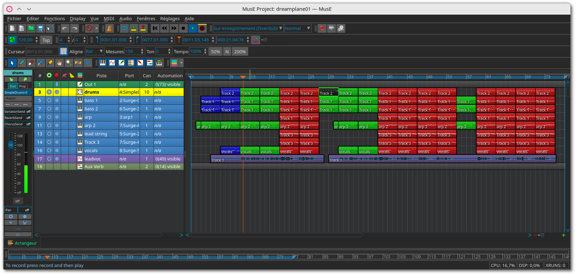The width and height of the screenshot is (576, 275).
Task: Toggle the master tempo track button
Action: pos(12,40)
